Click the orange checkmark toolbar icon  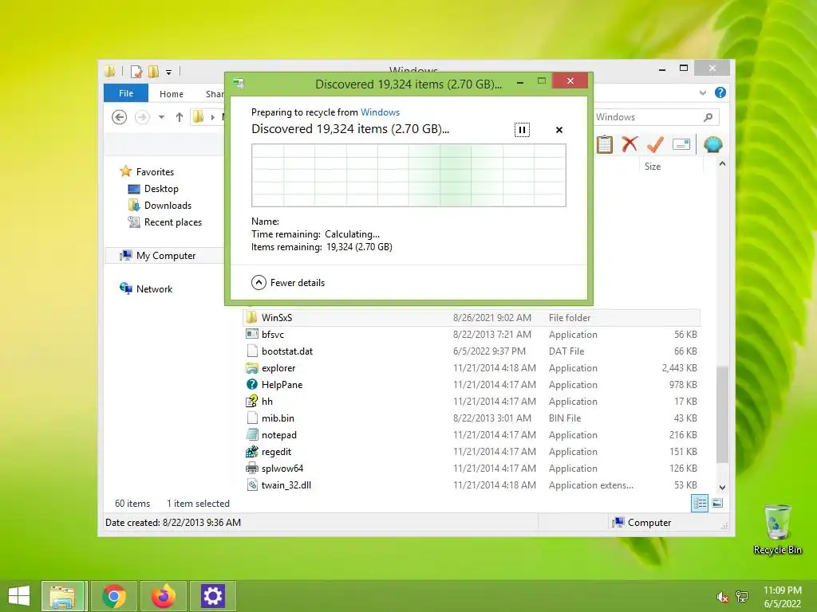pyautogui.click(x=655, y=144)
